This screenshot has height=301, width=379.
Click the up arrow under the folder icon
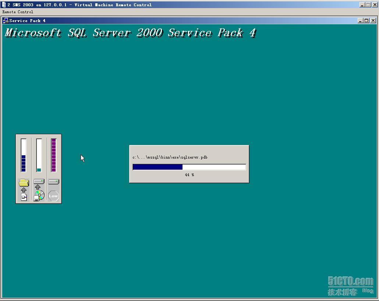[x=24, y=190]
